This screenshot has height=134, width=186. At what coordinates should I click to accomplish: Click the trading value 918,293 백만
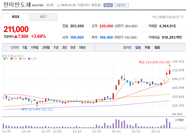click(x=172, y=37)
